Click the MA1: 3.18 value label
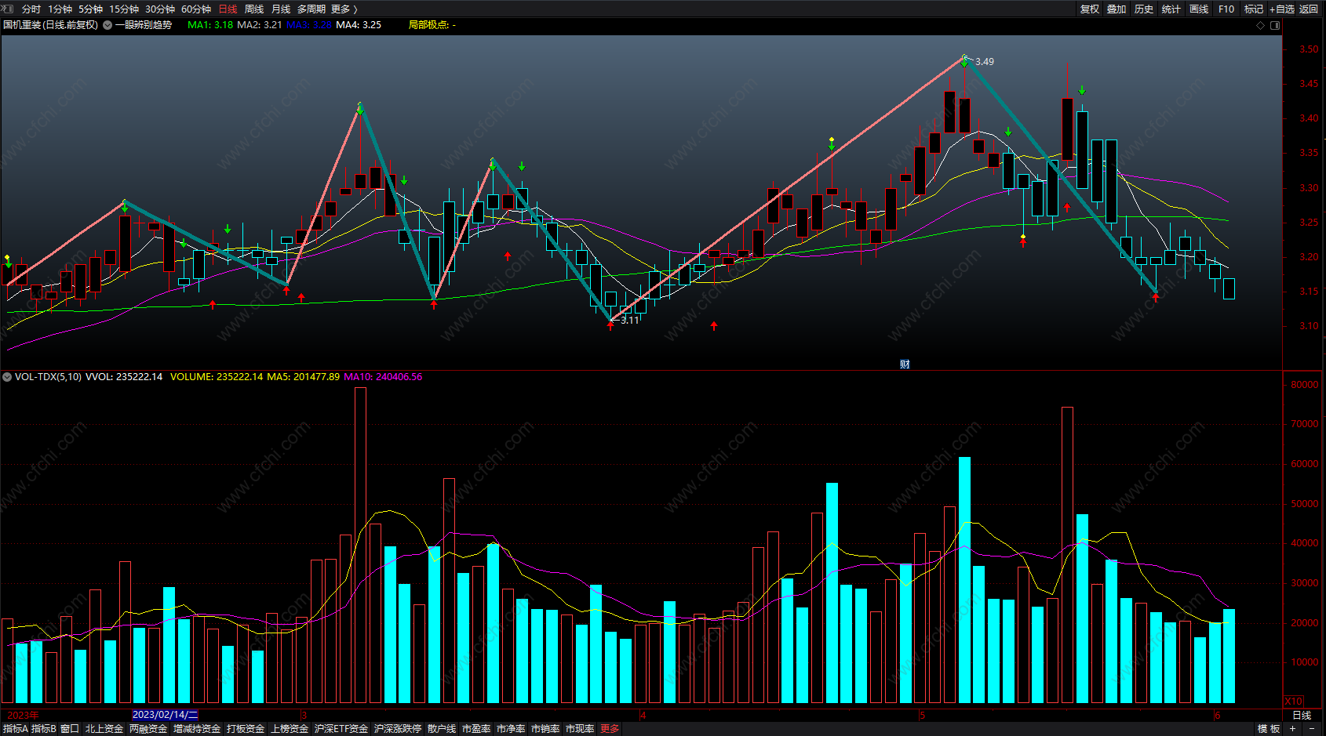 coord(210,25)
